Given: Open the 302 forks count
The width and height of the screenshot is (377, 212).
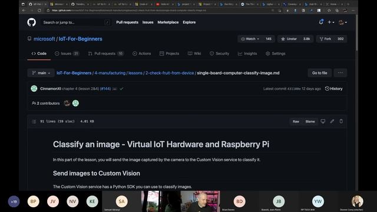Looking at the screenshot, I should (340, 39).
